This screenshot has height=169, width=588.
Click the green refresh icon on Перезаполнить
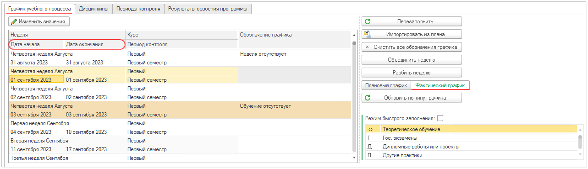pos(368,21)
